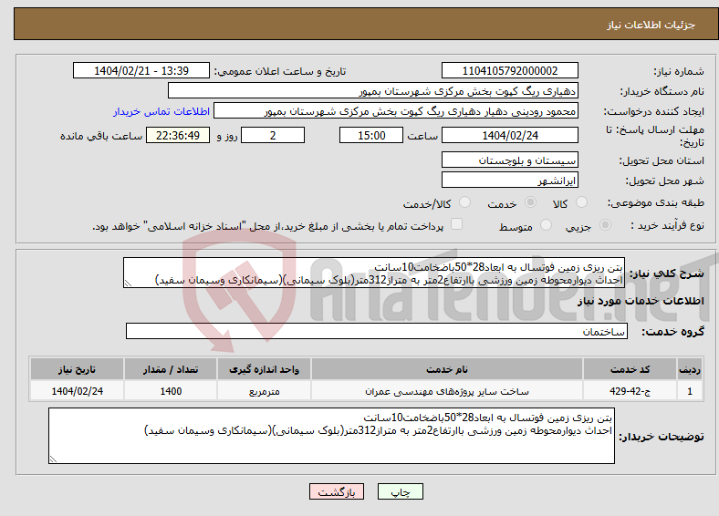This screenshot has height=516, width=719.
Task: Select the کالا/خدمت radio button
Action: tap(465, 202)
